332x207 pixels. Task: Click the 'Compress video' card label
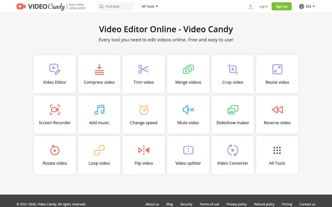(x=99, y=82)
